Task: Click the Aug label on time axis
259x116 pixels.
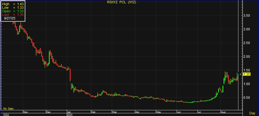Action: tap(223, 112)
